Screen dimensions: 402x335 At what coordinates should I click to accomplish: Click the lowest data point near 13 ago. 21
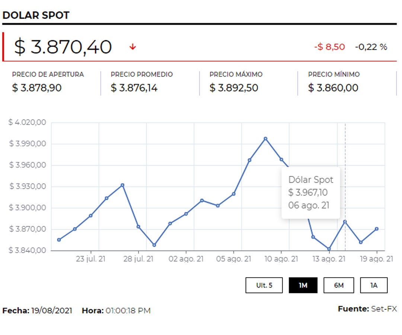(329, 249)
